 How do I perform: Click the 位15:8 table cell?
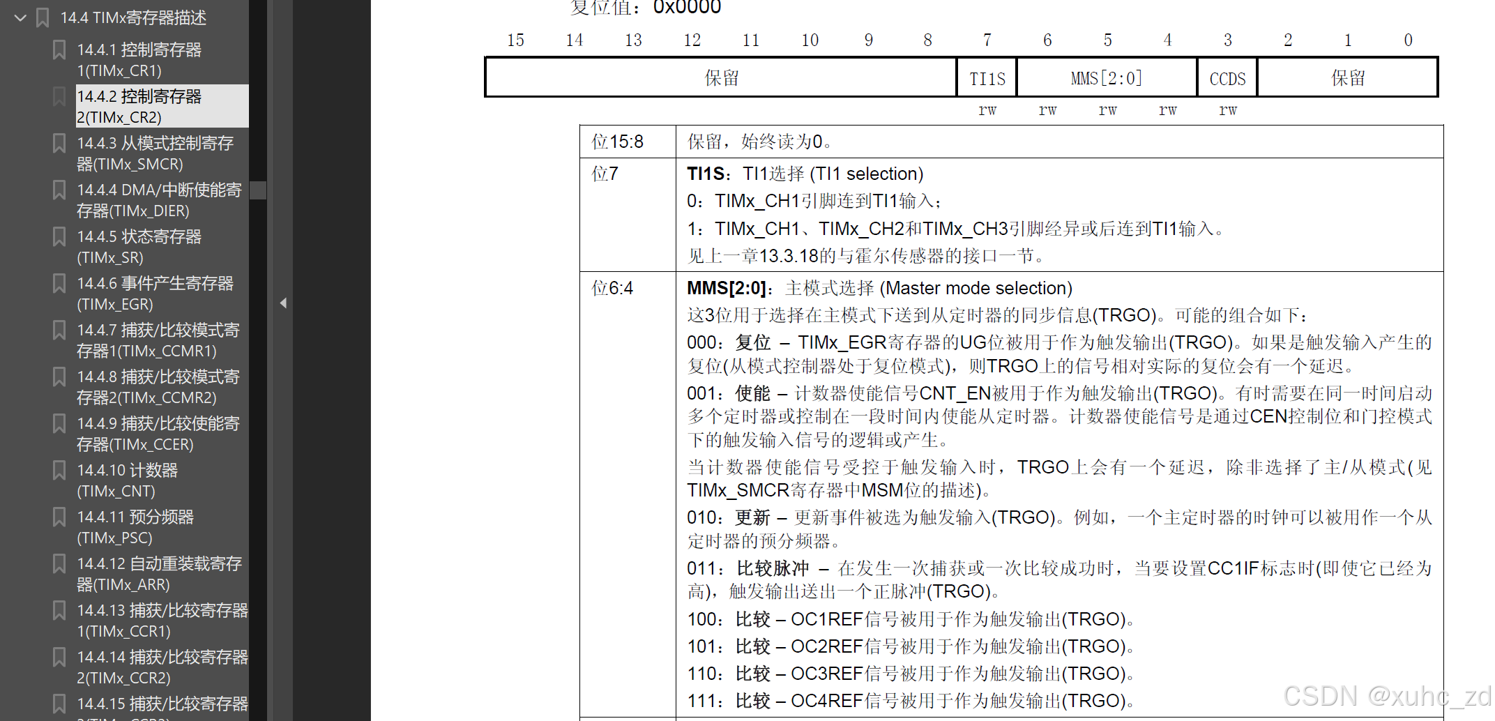pyautogui.click(x=628, y=142)
